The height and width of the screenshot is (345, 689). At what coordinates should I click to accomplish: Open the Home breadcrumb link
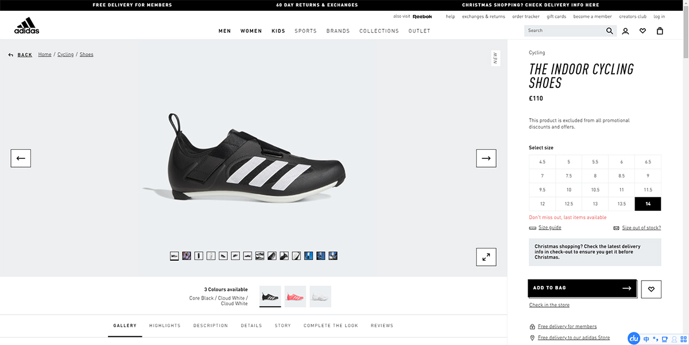coord(45,55)
